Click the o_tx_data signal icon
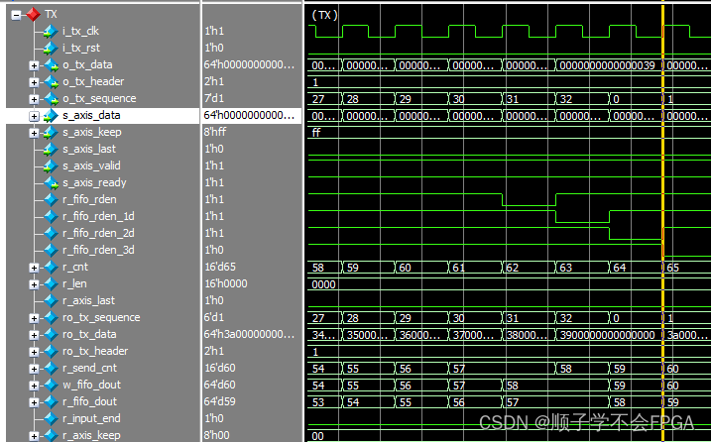The height and width of the screenshot is (442, 711). [51, 65]
